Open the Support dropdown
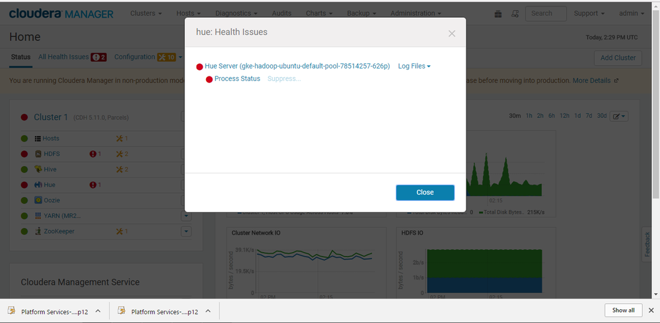 click(589, 13)
